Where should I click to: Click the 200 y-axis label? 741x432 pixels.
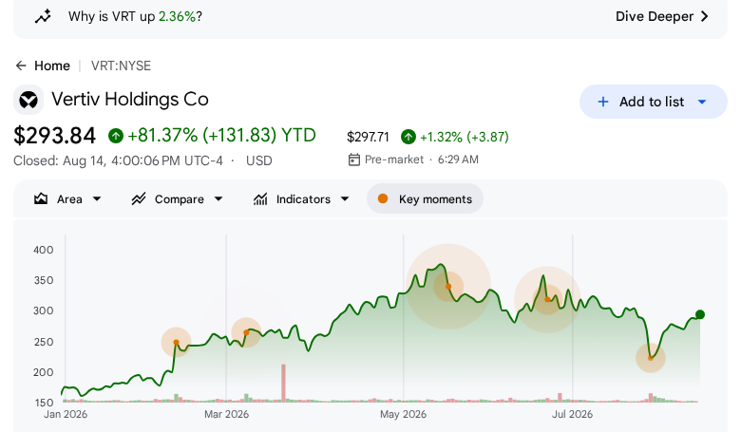(x=44, y=372)
